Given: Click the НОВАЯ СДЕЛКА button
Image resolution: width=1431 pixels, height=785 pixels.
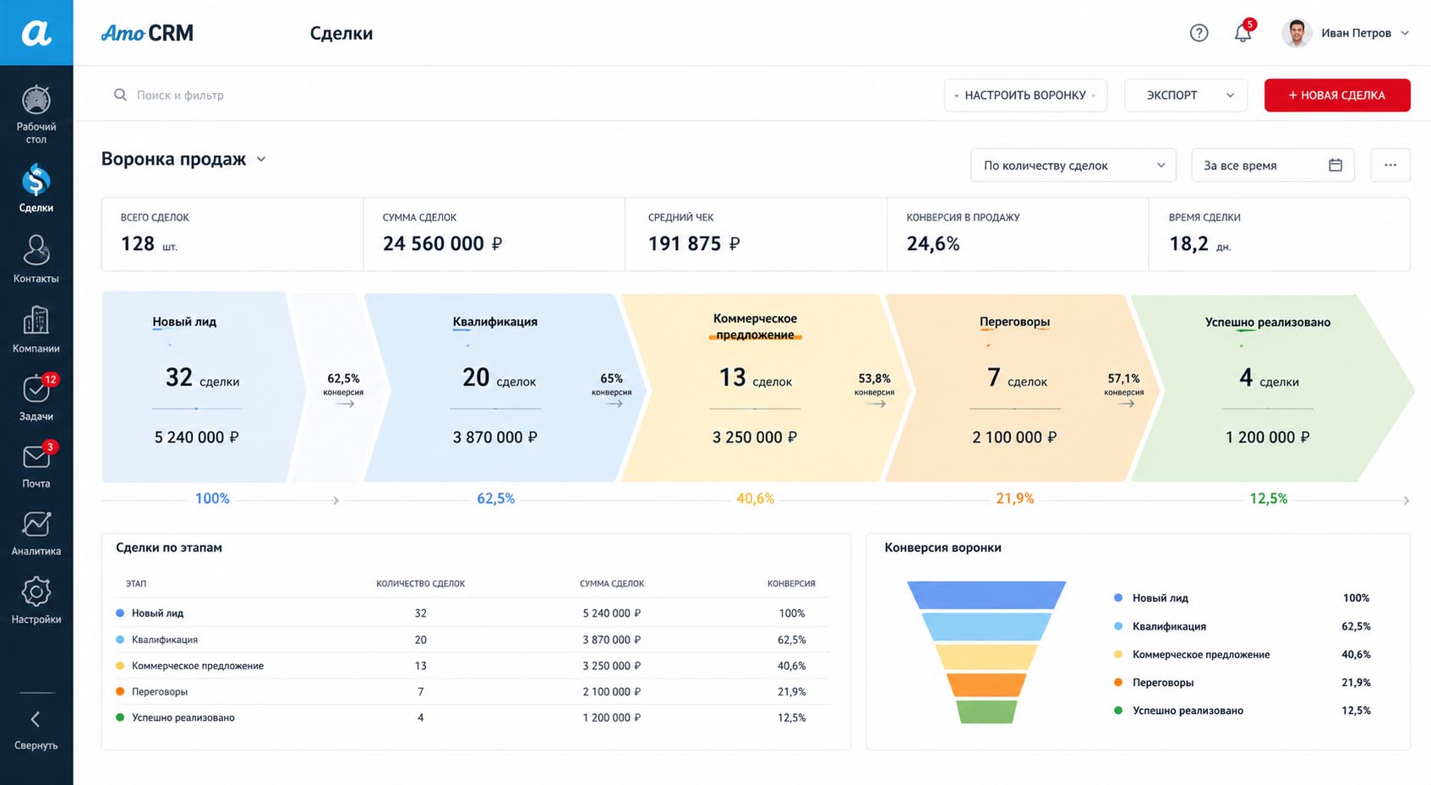Looking at the screenshot, I should pyautogui.click(x=1337, y=95).
